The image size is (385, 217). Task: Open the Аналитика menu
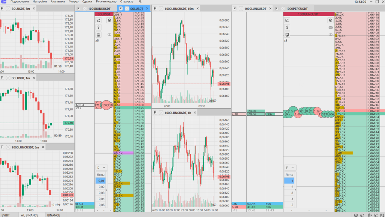pos(58,2)
